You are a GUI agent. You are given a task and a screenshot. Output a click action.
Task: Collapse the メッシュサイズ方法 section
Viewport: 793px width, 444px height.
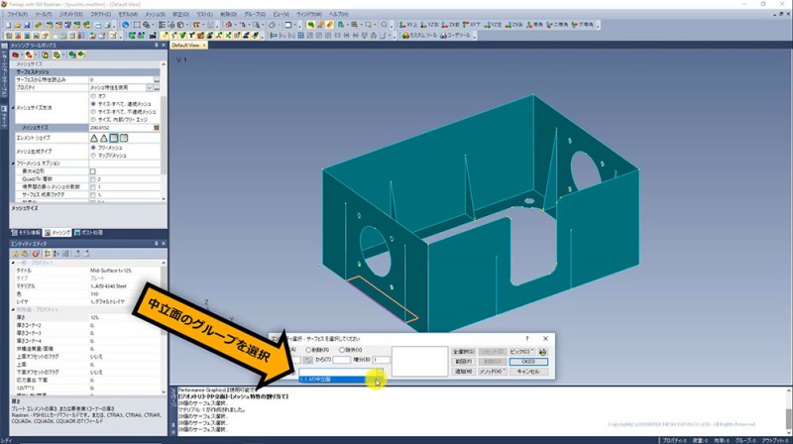click(x=13, y=108)
